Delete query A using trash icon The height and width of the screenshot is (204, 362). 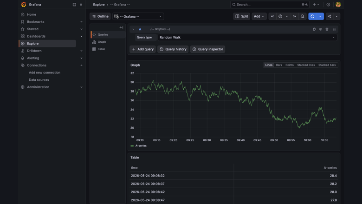click(x=327, y=29)
